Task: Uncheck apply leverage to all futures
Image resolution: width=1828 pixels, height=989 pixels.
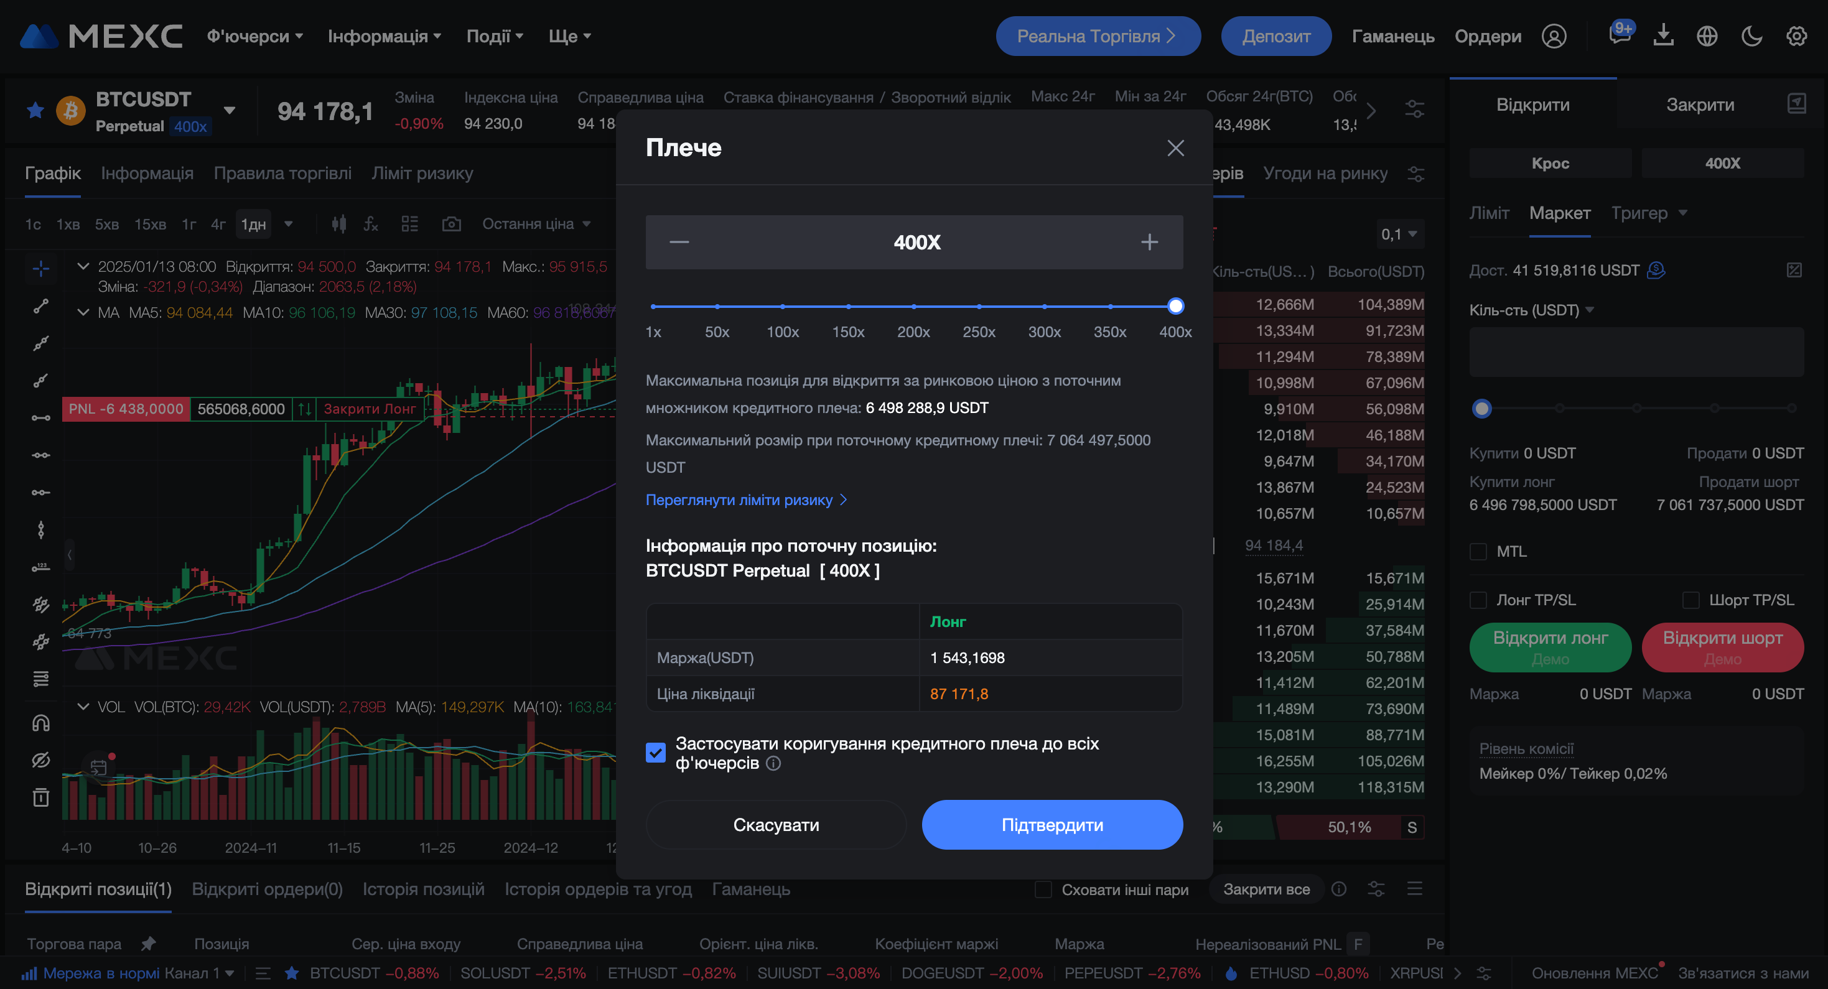Action: (656, 753)
